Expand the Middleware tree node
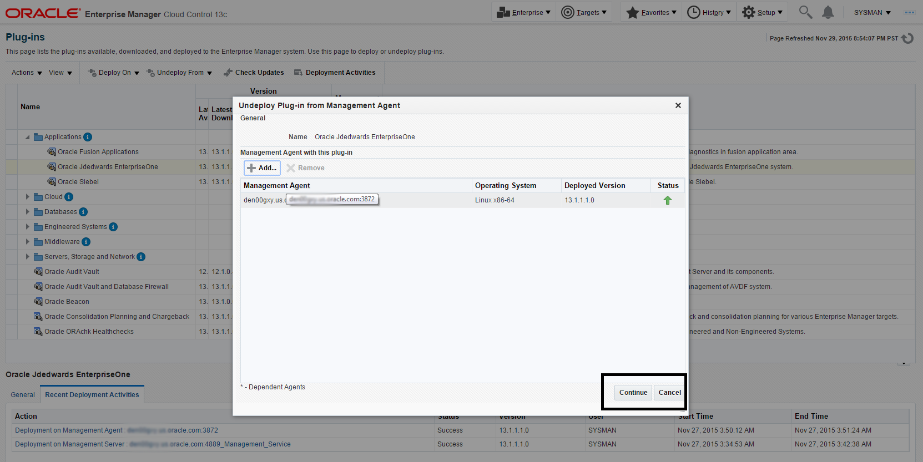Viewport: 923px width, 462px height. pos(27,242)
